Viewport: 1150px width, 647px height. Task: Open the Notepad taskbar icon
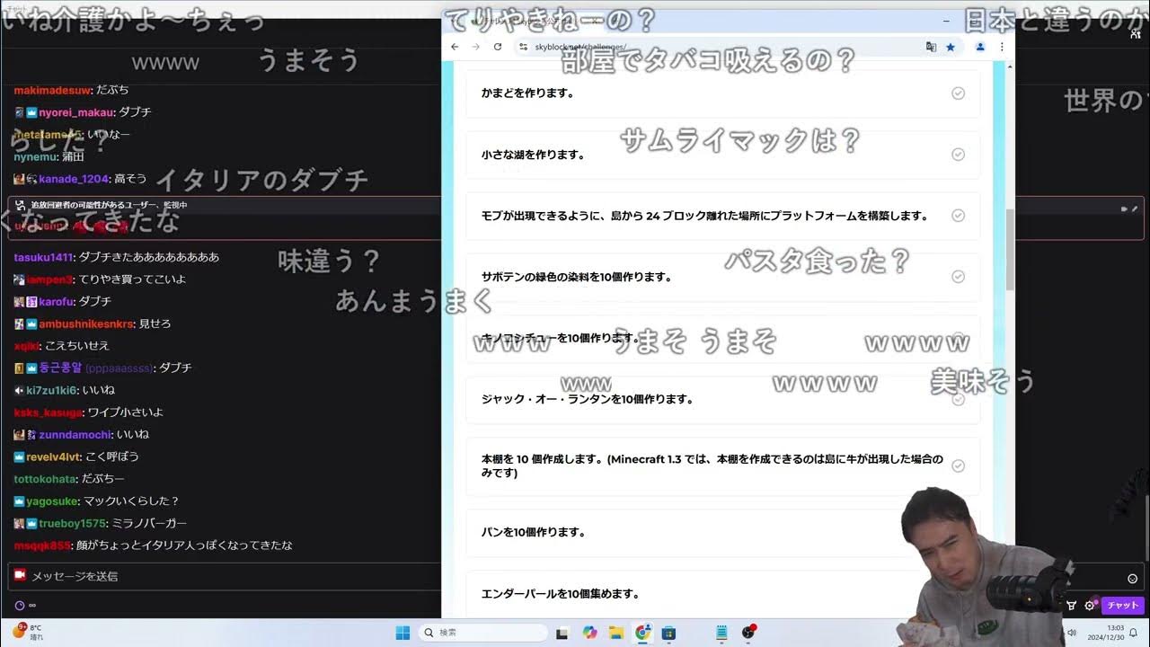[x=721, y=633]
